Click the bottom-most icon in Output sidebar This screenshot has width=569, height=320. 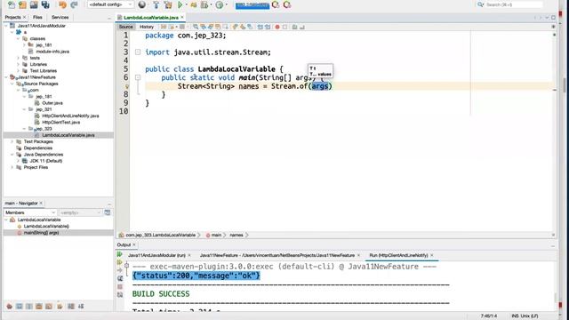[120, 294]
